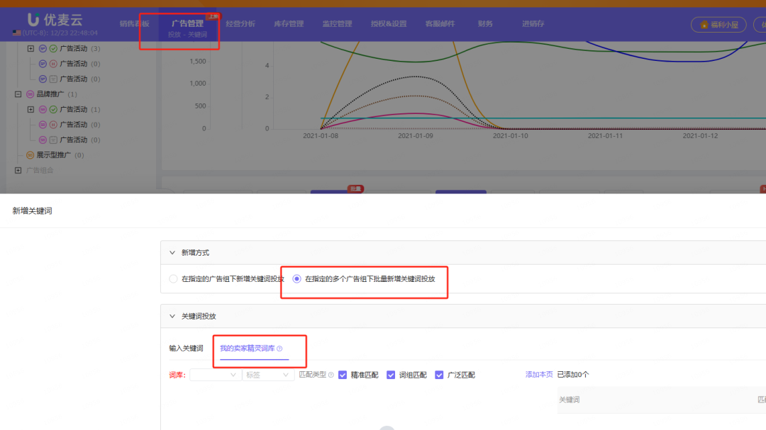
Task: Click the 优麦云 logo icon
Action: [x=33, y=20]
